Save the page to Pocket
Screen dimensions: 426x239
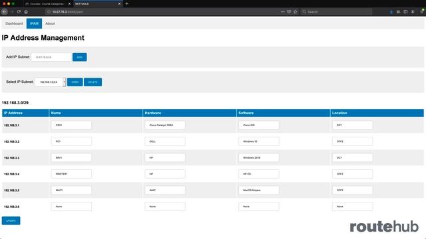tap(289, 12)
